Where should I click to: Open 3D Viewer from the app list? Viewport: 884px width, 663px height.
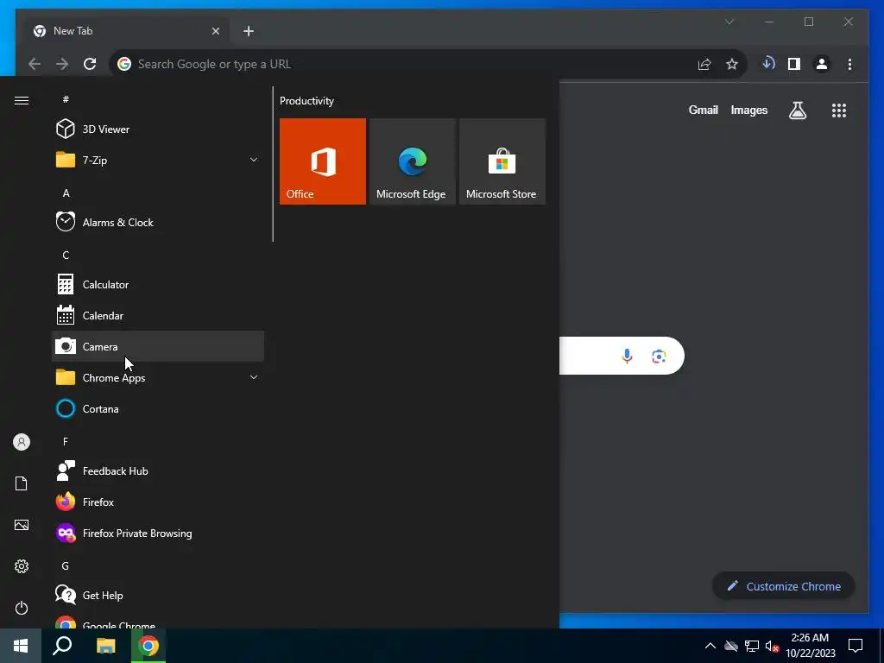point(158,129)
